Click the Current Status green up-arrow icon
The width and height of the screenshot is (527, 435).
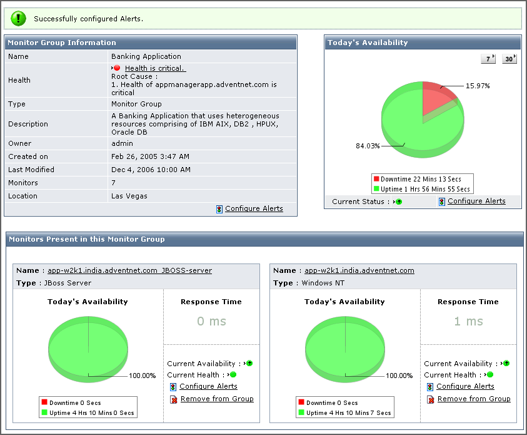coord(399,202)
